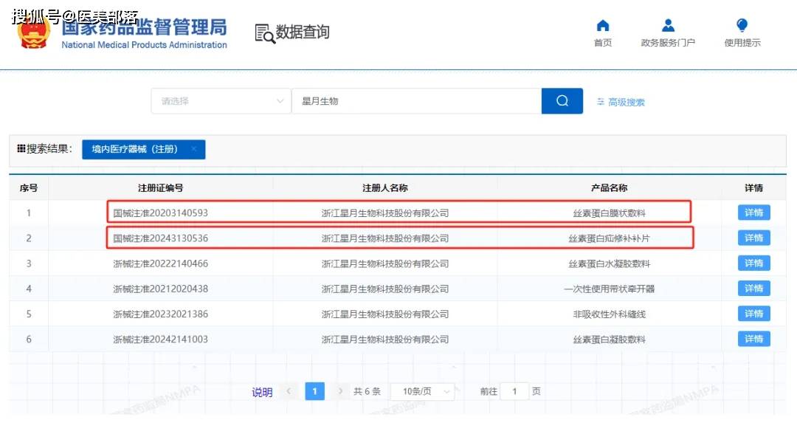Go to previous page arrow

289,390
